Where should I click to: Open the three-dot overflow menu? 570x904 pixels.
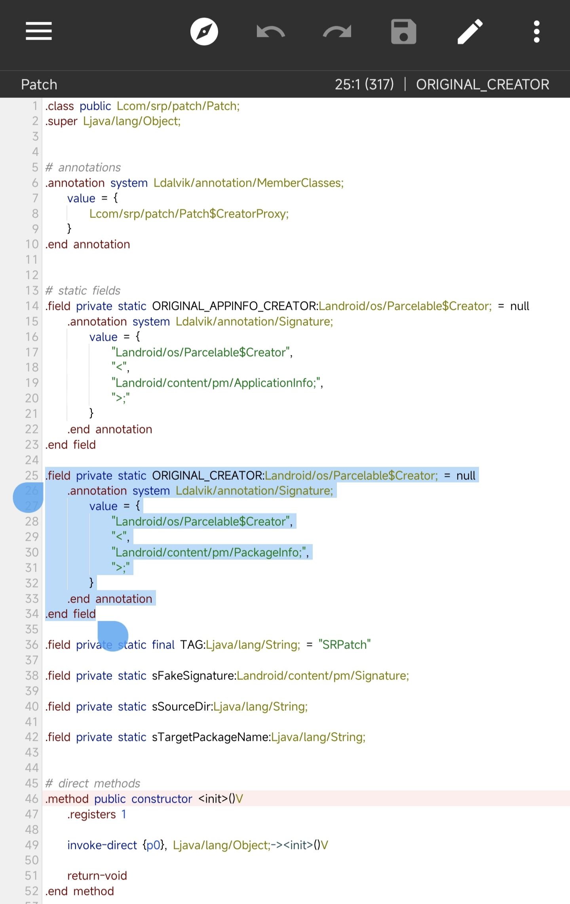[x=536, y=31]
